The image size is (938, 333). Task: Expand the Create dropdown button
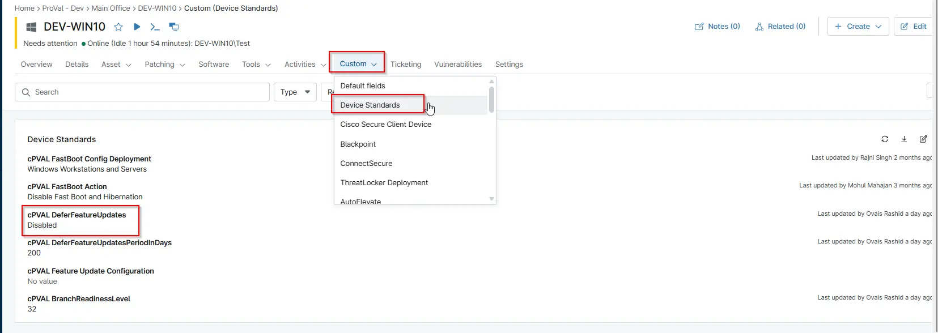pos(858,27)
